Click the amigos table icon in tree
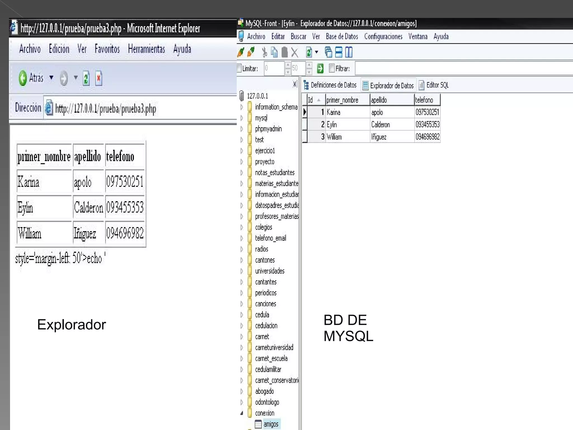This screenshot has width=573, height=430. click(x=258, y=424)
